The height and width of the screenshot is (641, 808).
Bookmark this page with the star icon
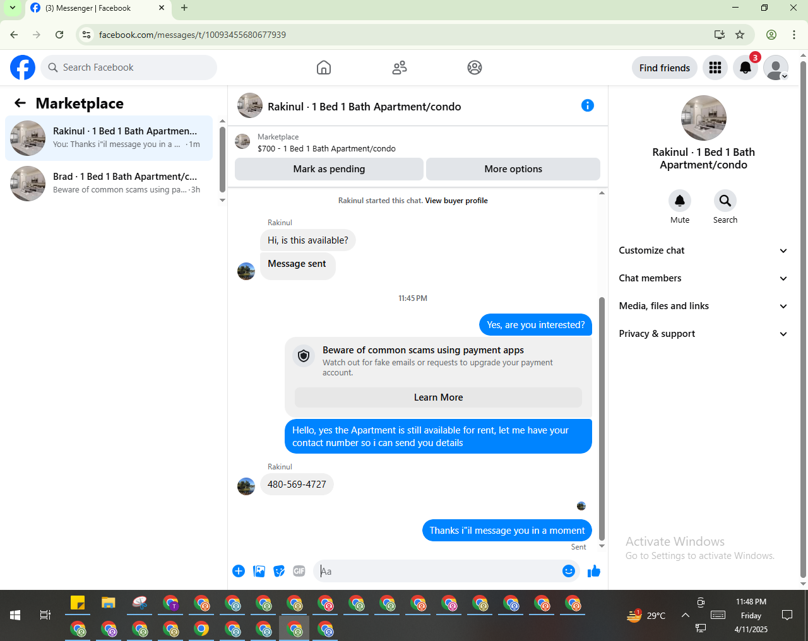tap(740, 35)
